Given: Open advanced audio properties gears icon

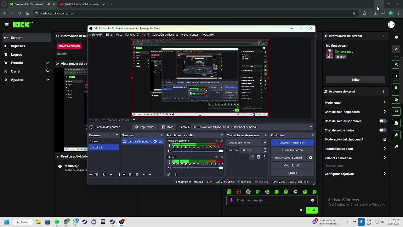Looking at the screenshot, I should (169, 174).
